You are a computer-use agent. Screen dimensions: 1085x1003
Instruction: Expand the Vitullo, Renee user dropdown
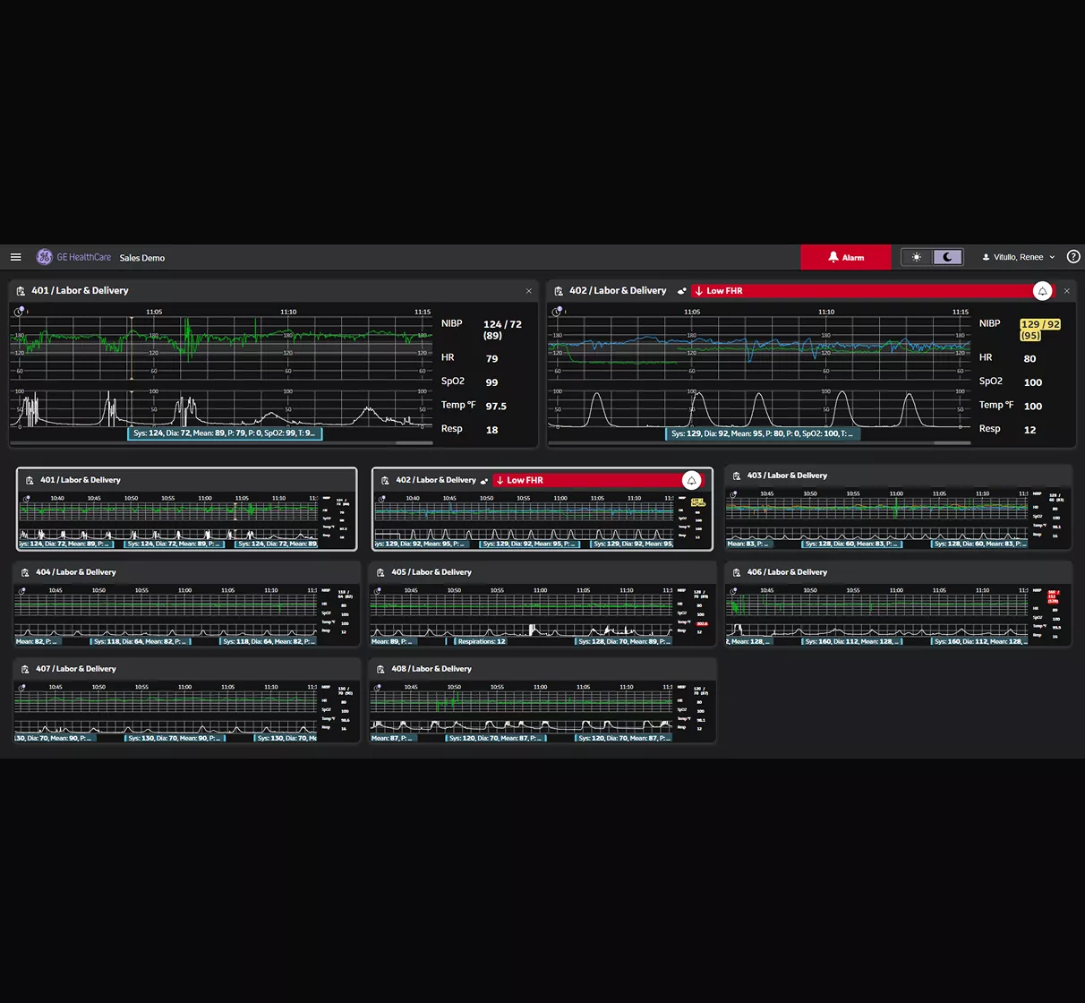pyautogui.click(x=1019, y=257)
